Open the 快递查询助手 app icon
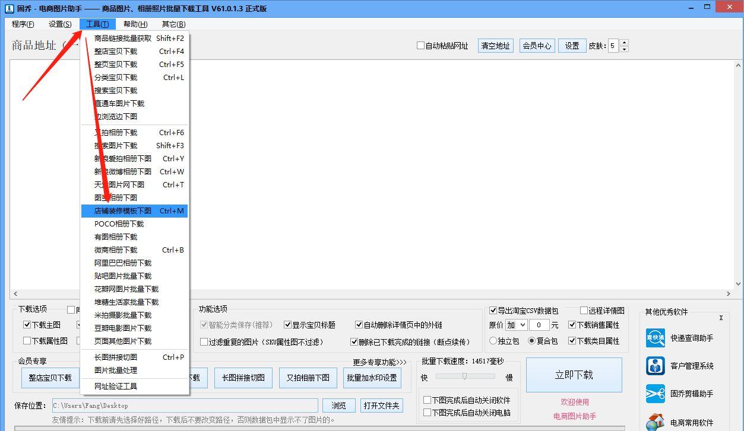This screenshot has height=431, width=744. coord(655,338)
